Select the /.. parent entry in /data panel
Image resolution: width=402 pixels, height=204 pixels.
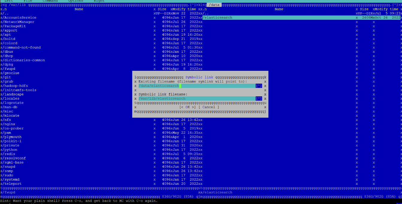point(301,13)
